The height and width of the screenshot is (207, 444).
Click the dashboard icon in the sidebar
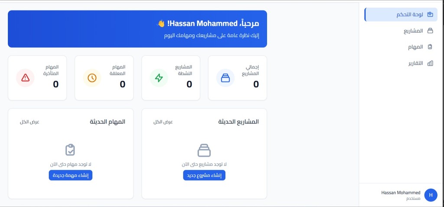pos(430,14)
